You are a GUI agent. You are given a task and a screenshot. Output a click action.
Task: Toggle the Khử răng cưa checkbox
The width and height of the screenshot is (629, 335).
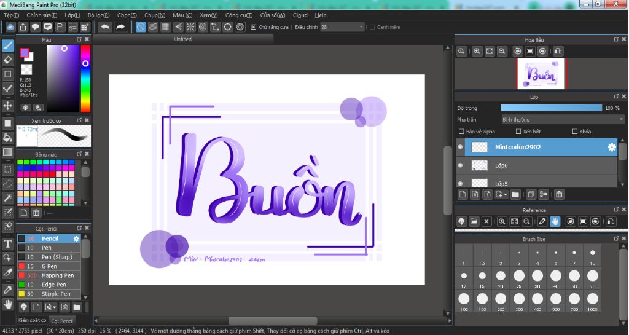(254, 27)
